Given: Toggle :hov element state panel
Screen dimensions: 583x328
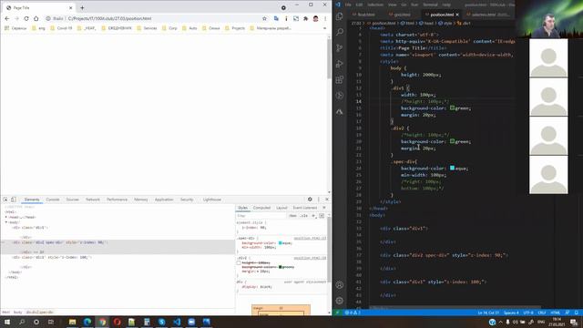Looking at the screenshot, I should 293,216.
